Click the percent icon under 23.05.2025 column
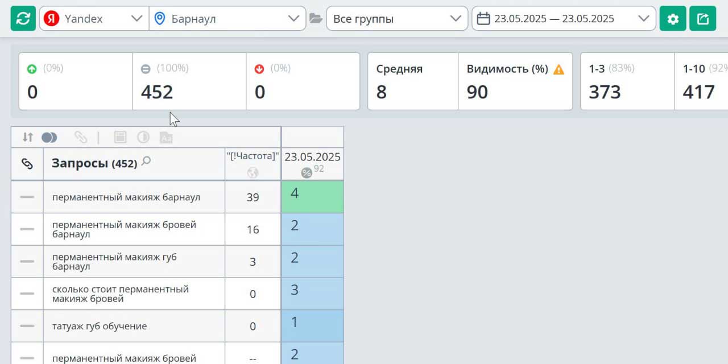The height and width of the screenshot is (364, 728). [x=307, y=172]
